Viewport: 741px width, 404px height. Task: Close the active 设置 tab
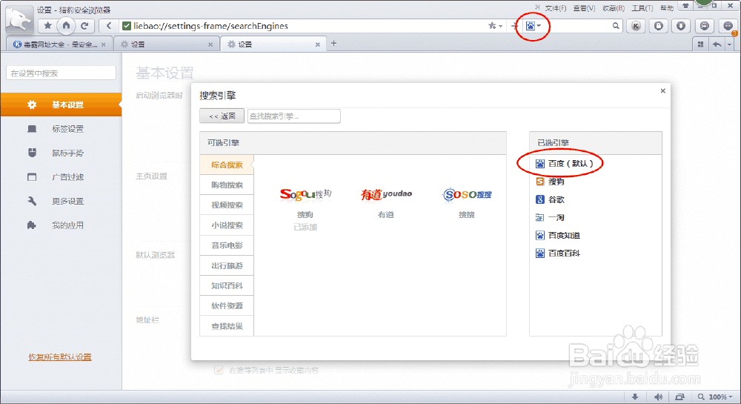(x=318, y=44)
